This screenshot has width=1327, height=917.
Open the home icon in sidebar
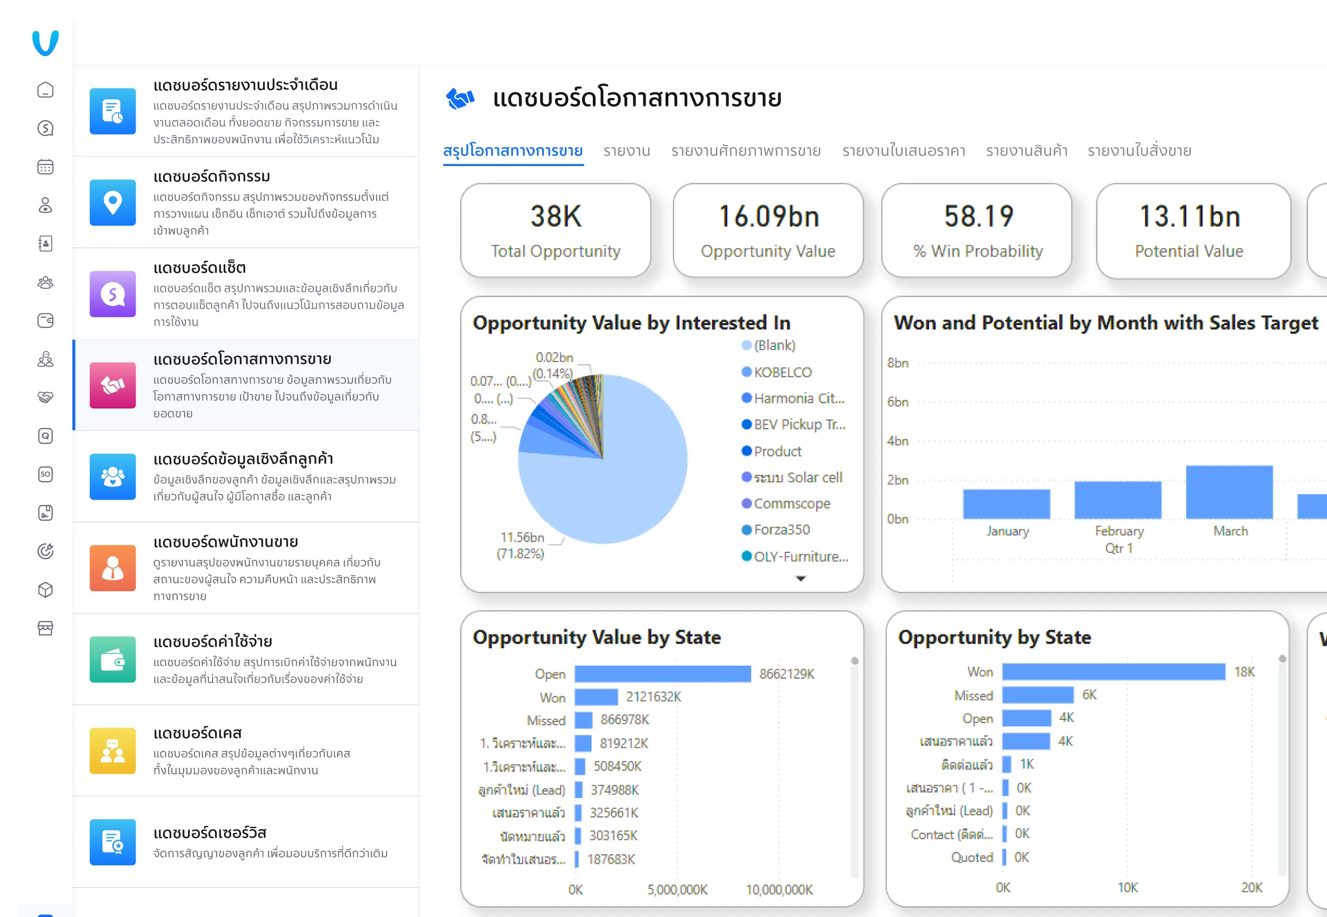tap(45, 90)
